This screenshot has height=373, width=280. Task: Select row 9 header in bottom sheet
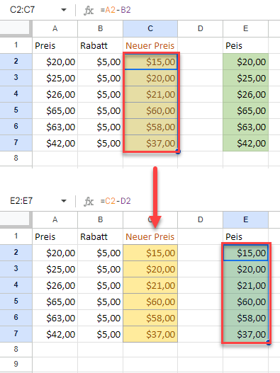pyautogui.click(x=16, y=365)
